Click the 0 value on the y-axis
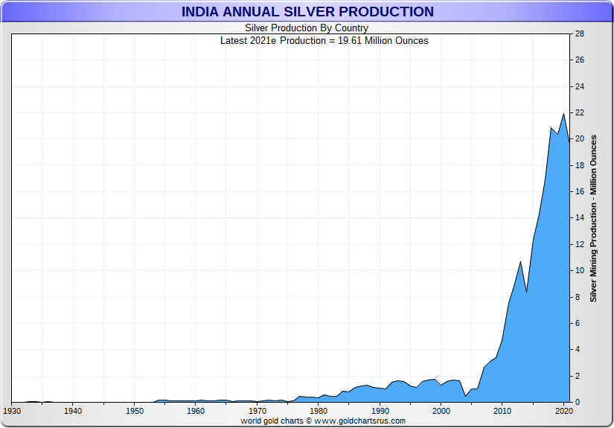Screen dimensions: 614x428 click(x=578, y=402)
